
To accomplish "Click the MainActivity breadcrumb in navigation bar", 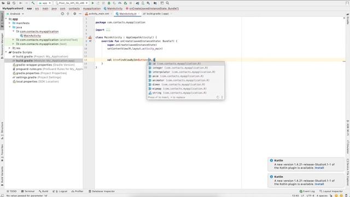I will coord(113,9).
